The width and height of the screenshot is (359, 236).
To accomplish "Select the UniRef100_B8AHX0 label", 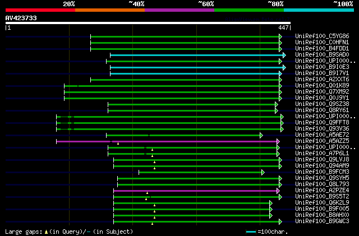I will (322, 215).
